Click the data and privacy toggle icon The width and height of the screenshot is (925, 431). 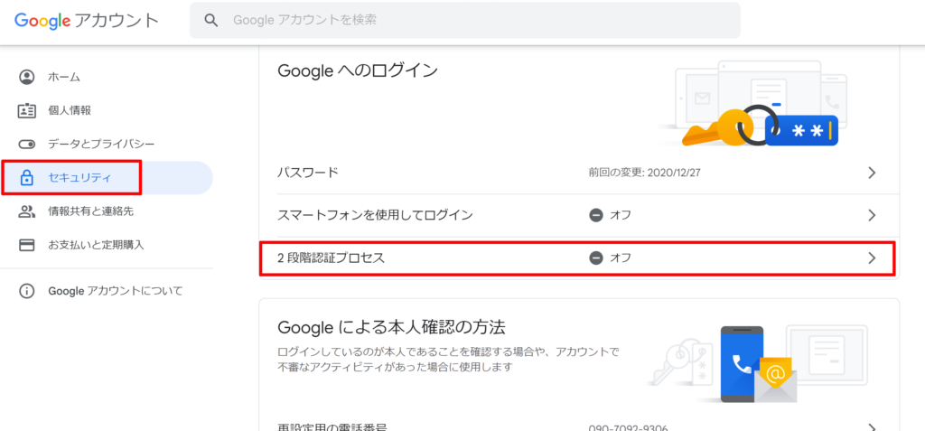[27, 144]
